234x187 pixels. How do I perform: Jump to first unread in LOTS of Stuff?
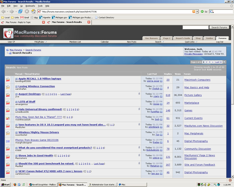16,102
